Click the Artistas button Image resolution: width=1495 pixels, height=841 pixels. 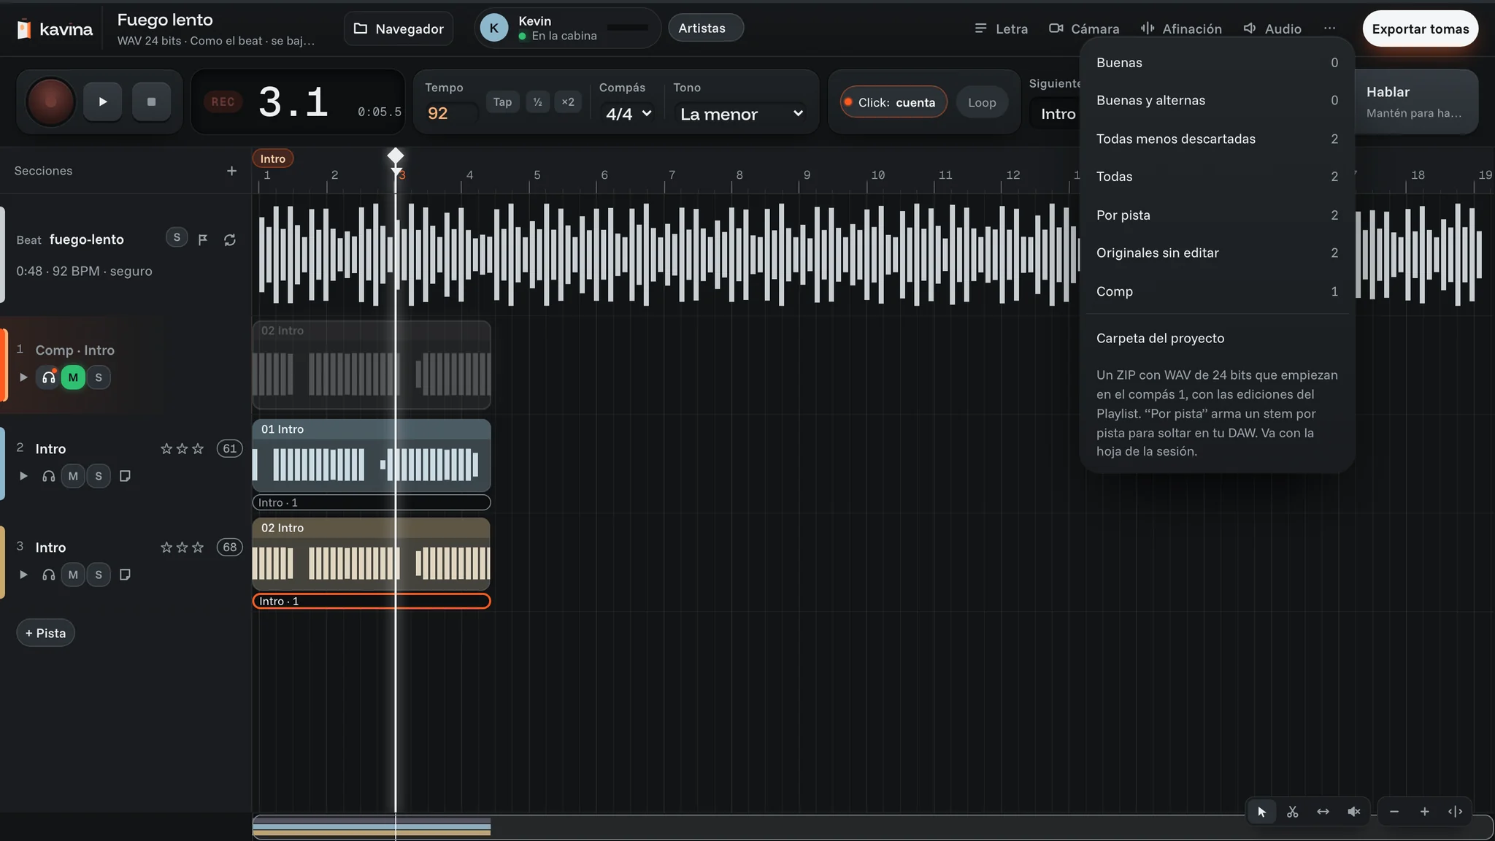705,28
